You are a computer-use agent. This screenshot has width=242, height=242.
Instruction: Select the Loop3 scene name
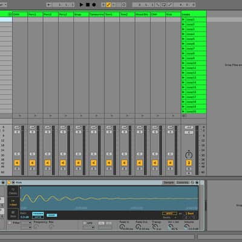click(190, 29)
